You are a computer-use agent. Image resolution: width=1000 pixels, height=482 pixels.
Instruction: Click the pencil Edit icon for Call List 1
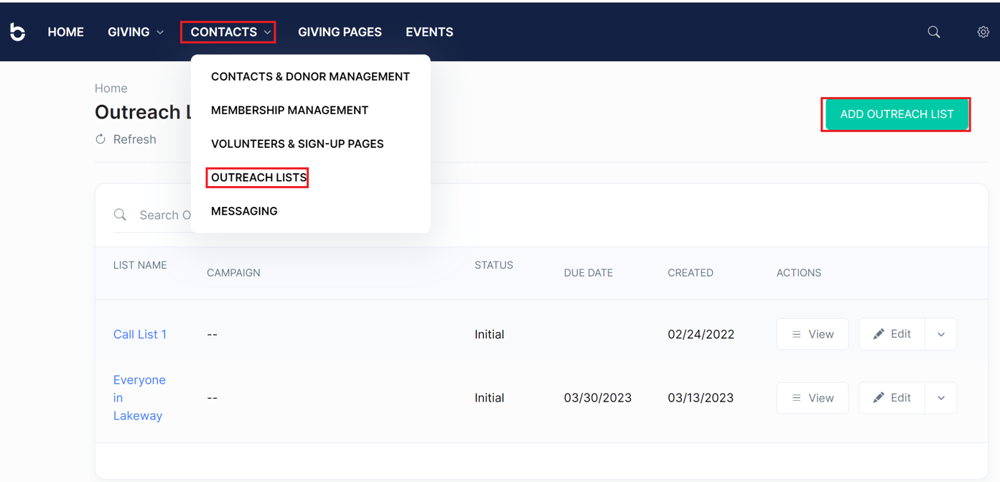click(878, 333)
